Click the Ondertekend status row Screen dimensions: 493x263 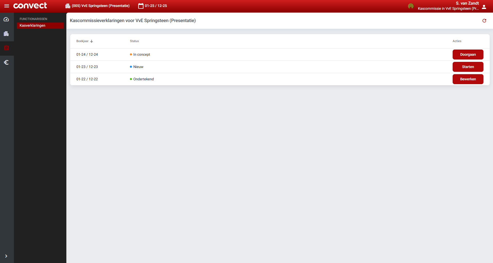coord(143,79)
